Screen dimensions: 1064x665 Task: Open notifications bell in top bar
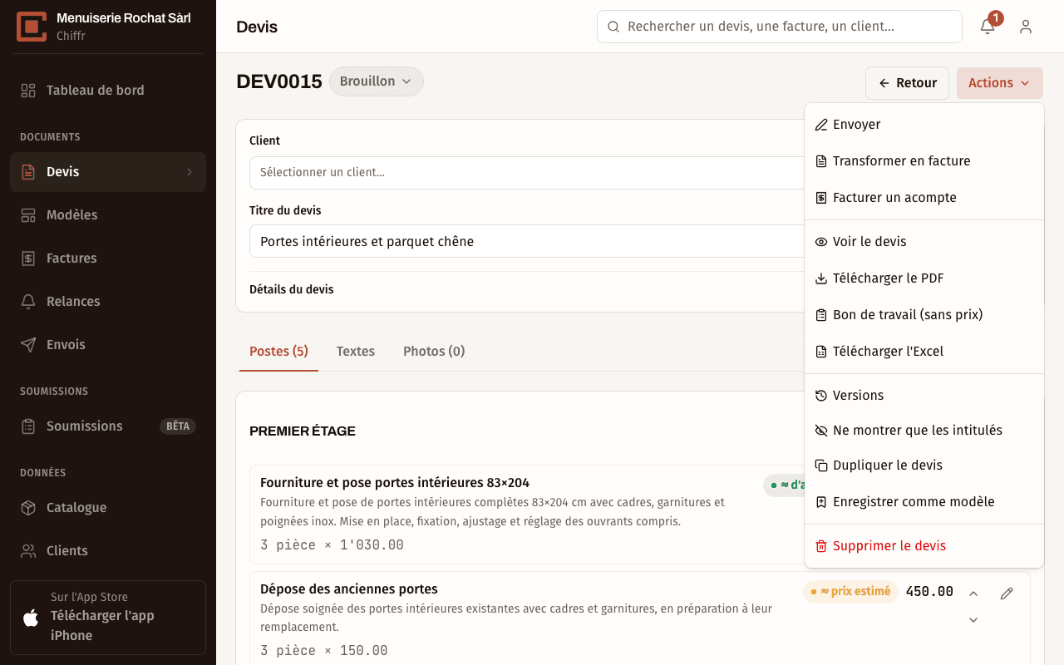[988, 27]
